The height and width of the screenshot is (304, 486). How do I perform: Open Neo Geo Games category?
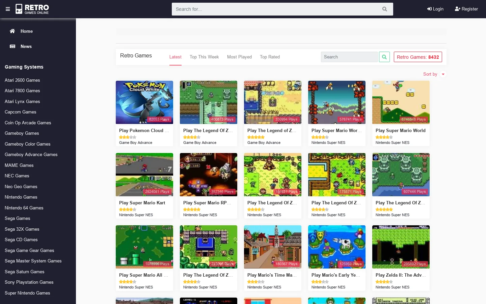click(21, 186)
